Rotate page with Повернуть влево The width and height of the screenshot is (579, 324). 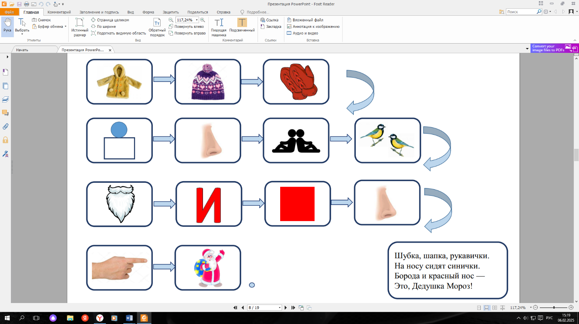click(x=186, y=26)
